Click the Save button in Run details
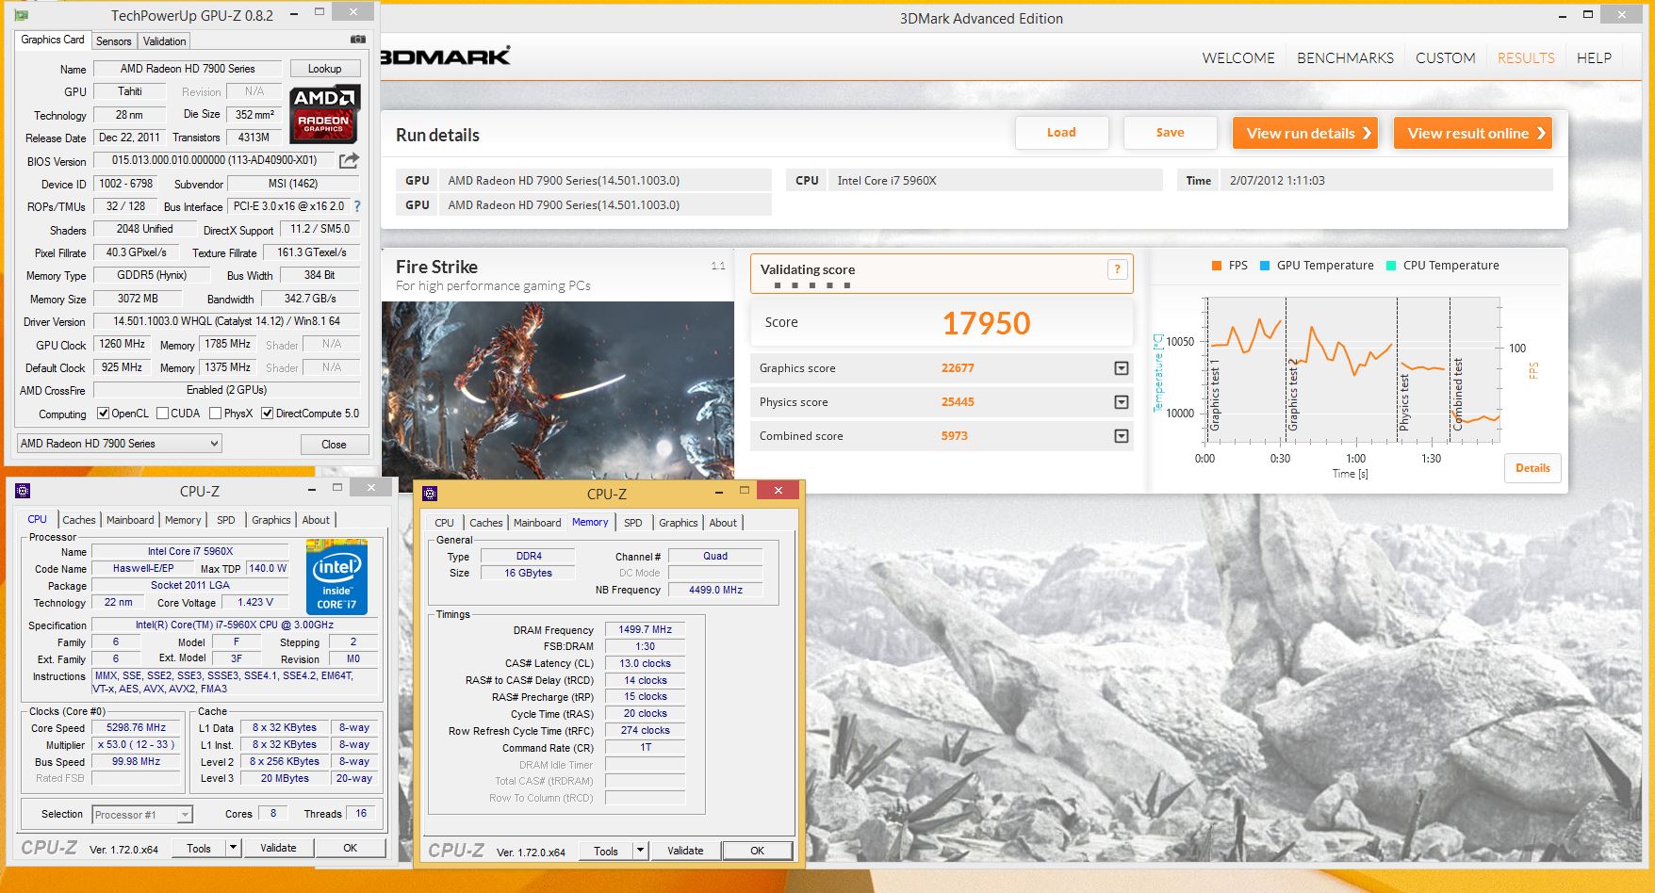1655x893 pixels. coord(1170,133)
